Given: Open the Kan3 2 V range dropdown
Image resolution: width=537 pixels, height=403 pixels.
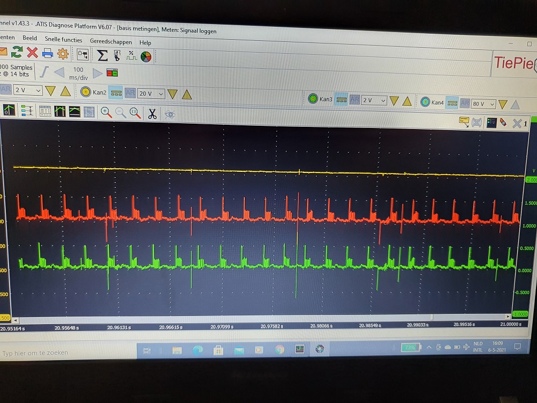Looking at the screenshot, I should coord(374,100).
